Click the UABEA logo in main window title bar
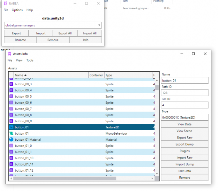This screenshot has height=191, width=218. point(5,3)
